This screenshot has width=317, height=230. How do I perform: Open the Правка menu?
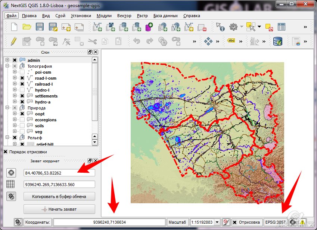point(29,16)
